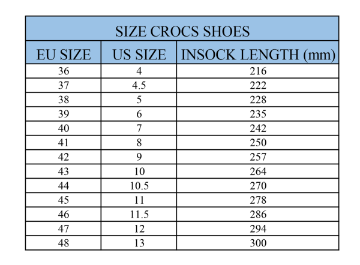The image size is (360, 265).
Task: Click the US size 7 cell
Action: tap(139, 128)
